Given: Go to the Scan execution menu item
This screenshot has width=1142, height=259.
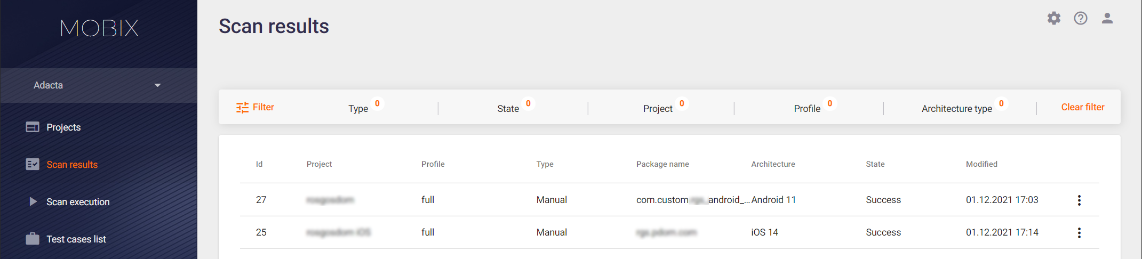Looking at the screenshot, I should point(78,202).
